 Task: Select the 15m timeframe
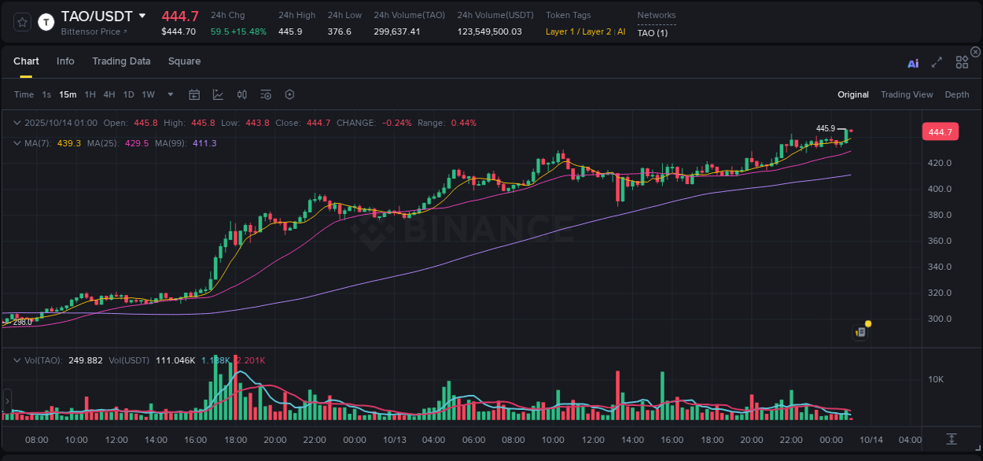click(68, 94)
